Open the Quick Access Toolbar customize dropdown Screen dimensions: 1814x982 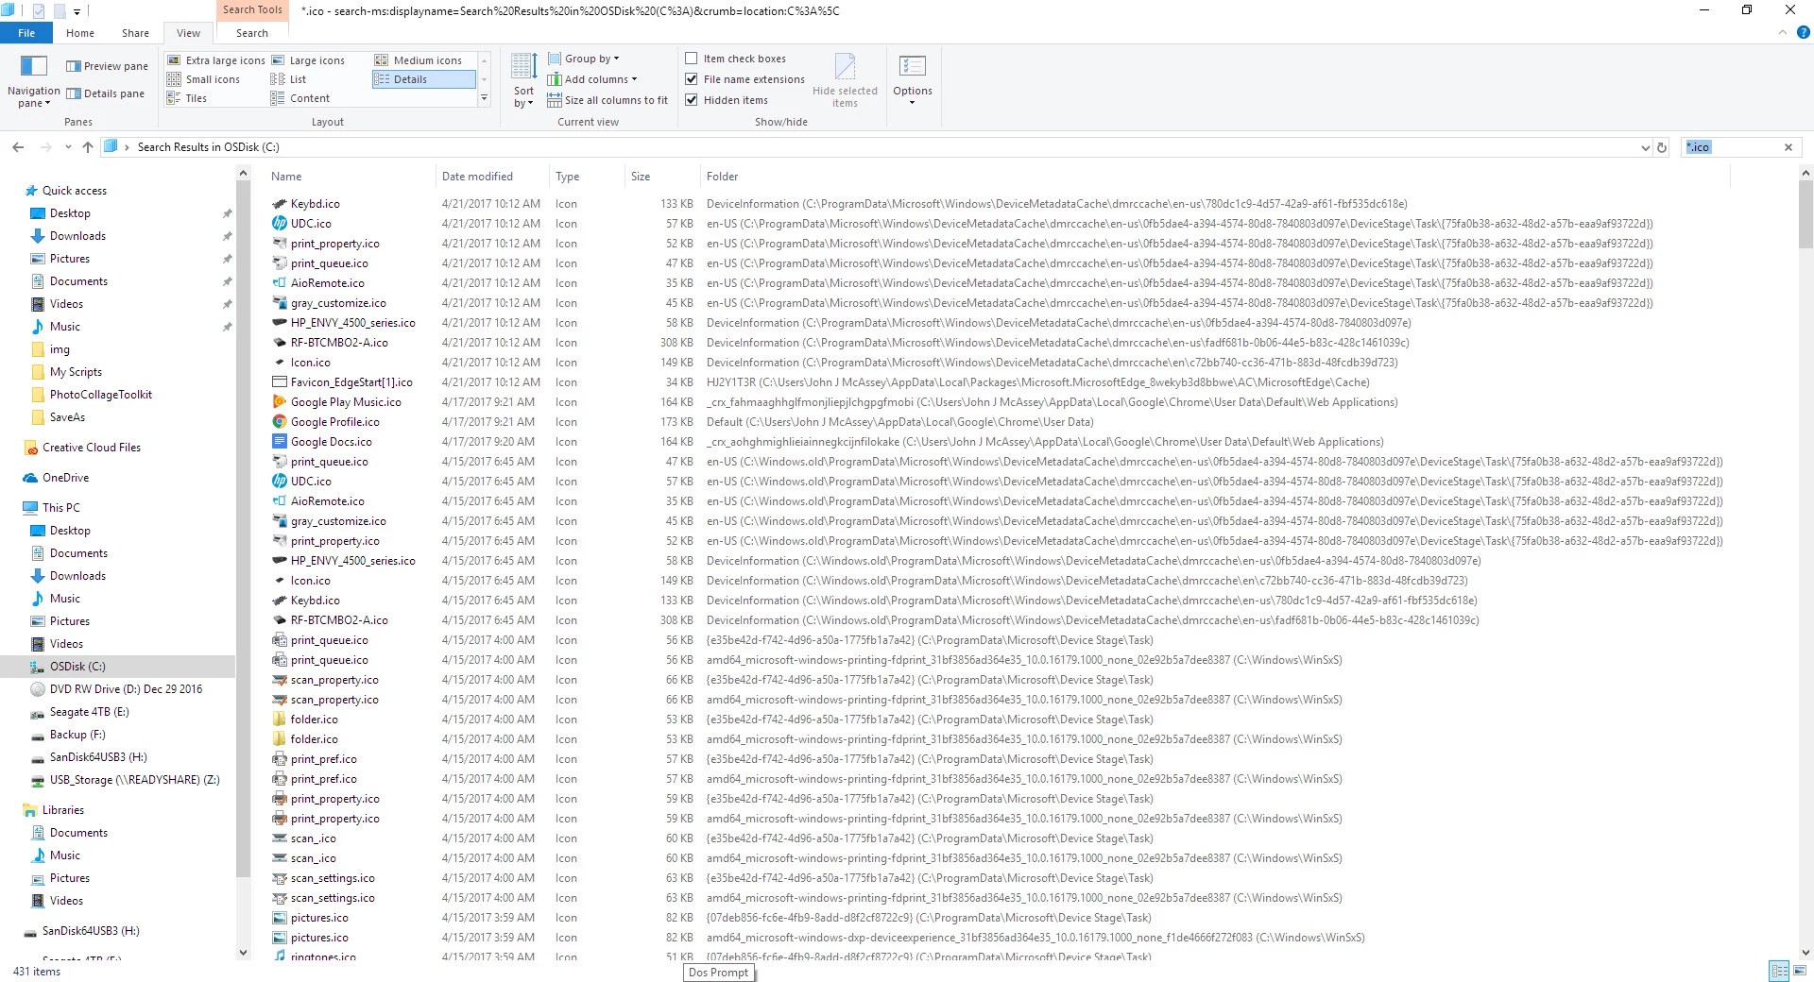77,11
